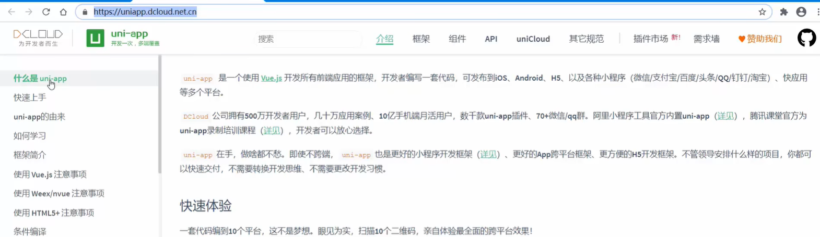
Task: Click the browser forward arrow
Action: [29, 11]
